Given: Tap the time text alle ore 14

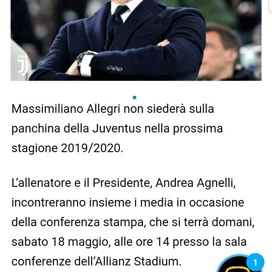Looking at the screenshot, I should pos(142,242).
